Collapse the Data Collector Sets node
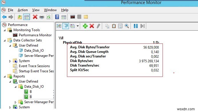Viewport: 198px width, 112px height. [x=5, y=41]
